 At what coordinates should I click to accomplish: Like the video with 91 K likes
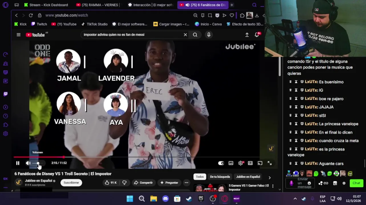coord(111,183)
